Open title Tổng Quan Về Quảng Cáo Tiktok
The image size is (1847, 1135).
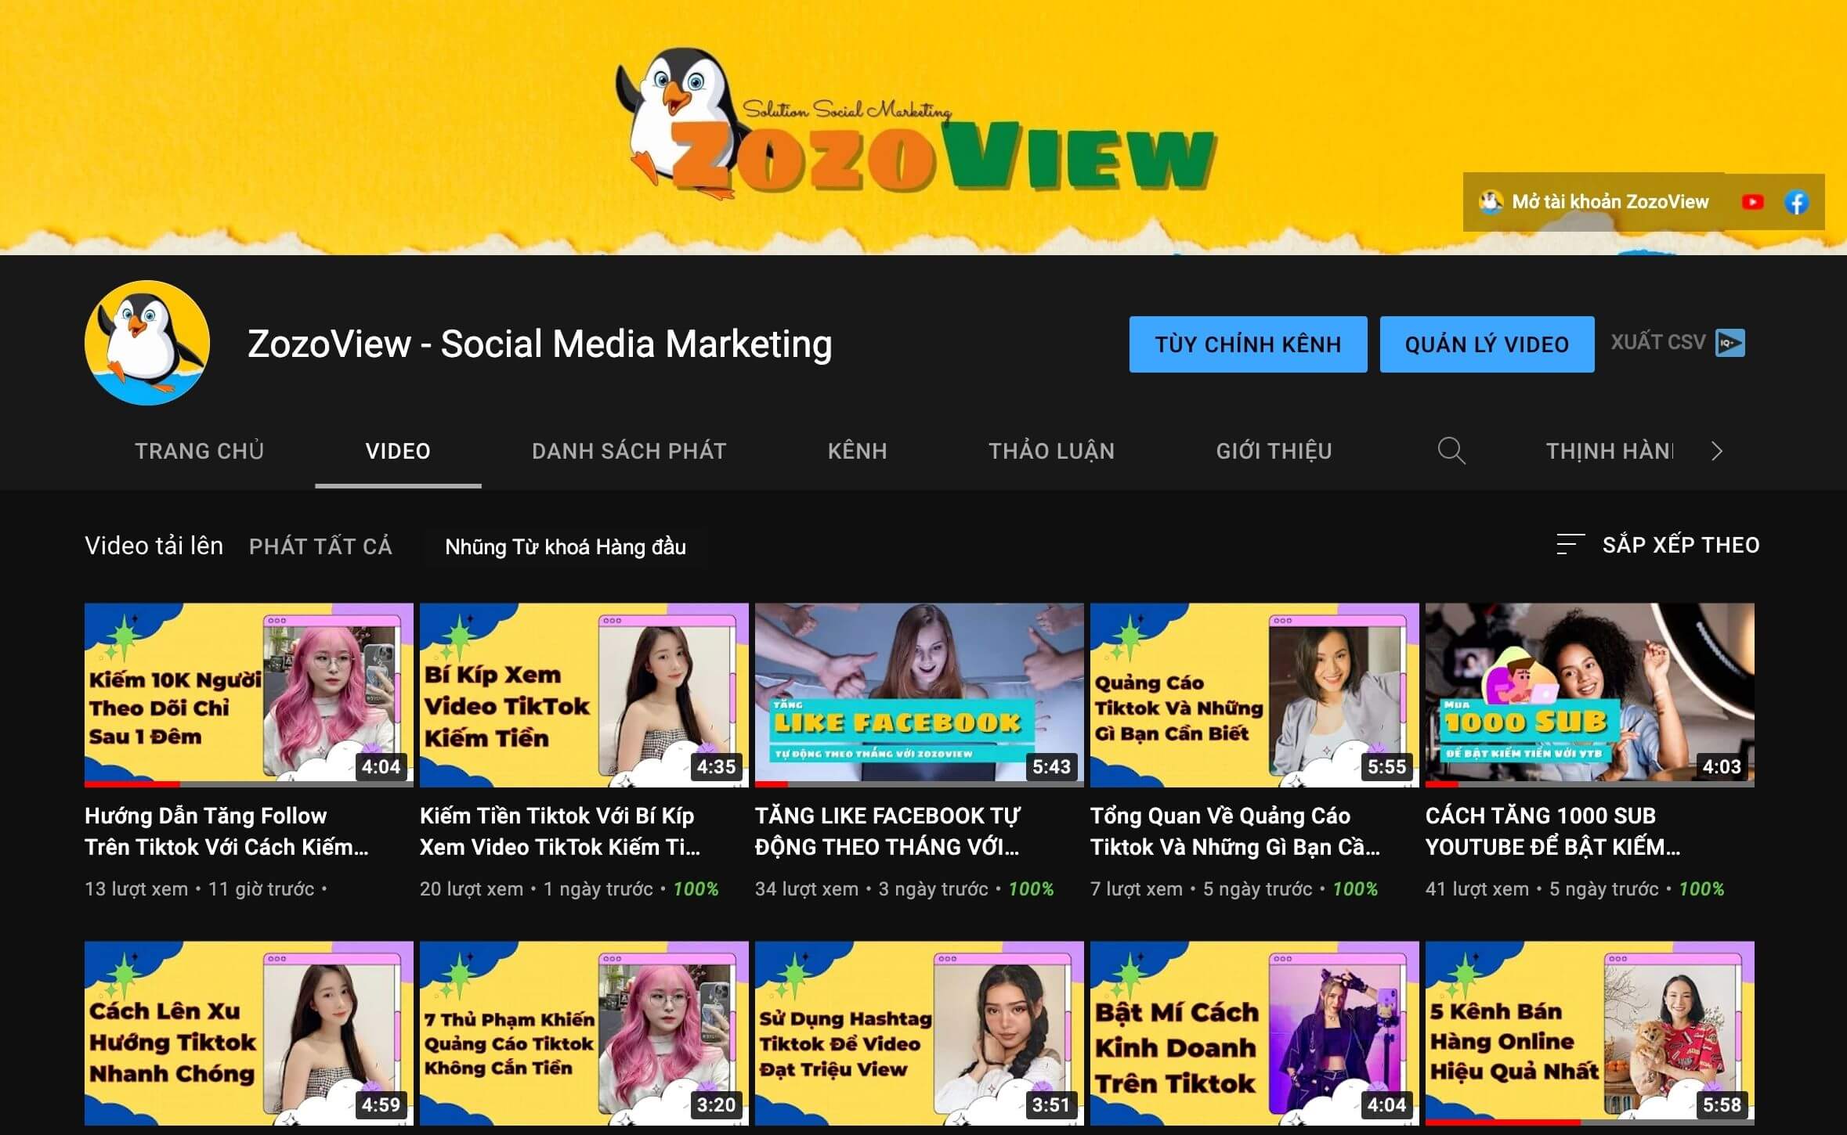[x=1235, y=831]
